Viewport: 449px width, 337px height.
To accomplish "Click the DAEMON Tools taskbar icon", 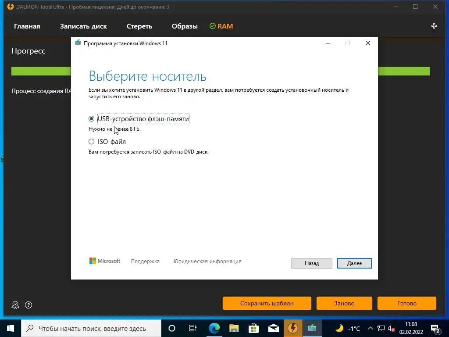I will (293, 328).
